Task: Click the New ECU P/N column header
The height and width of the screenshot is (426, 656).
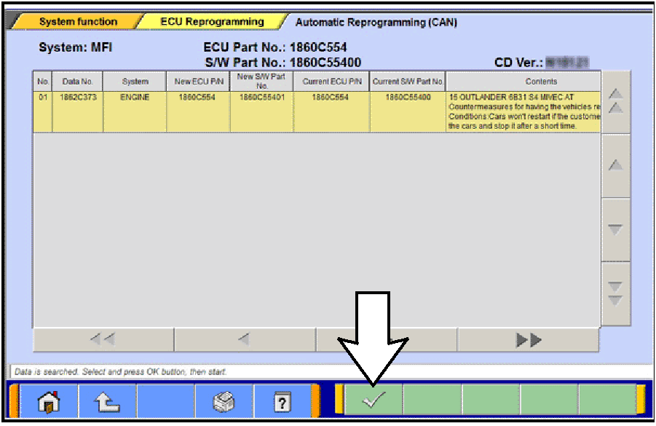Action: pyautogui.click(x=198, y=82)
